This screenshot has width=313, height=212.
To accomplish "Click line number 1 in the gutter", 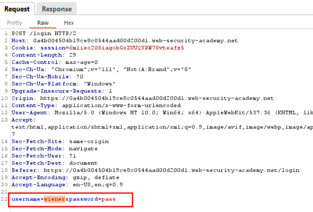I will point(6,33).
